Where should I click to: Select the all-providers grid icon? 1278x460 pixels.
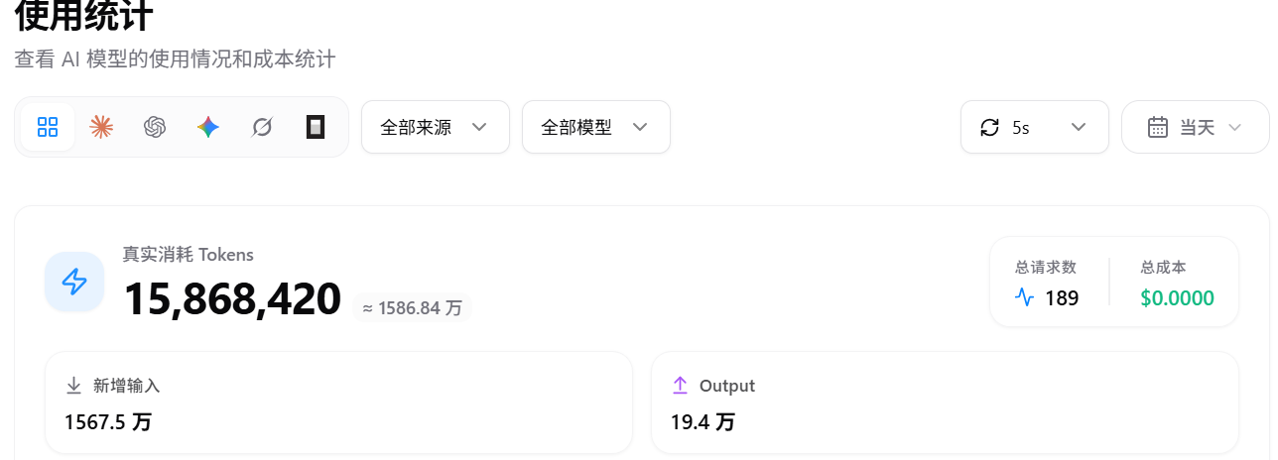pyautogui.click(x=48, y=127)
